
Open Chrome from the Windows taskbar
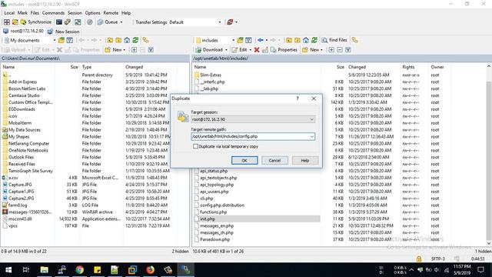(x=79, y=270)
